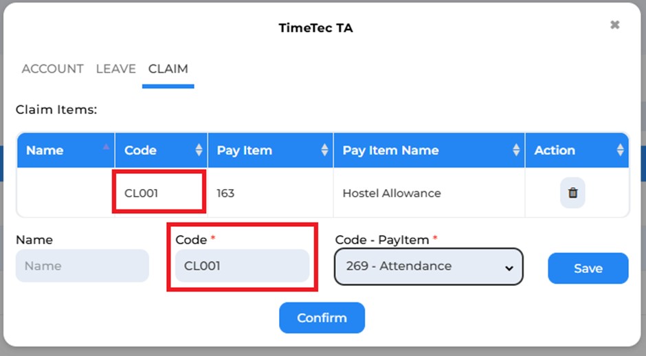Confirm the claim settings
Image resolution: width=646 pixels, height=356 pixels.
[x=322, y=318]
